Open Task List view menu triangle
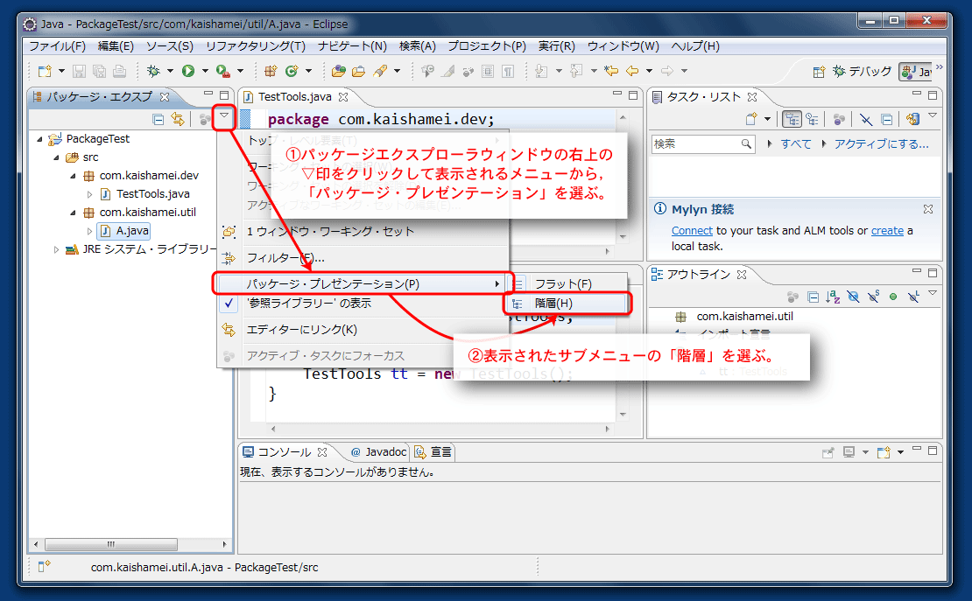The height and width of the screenshot is (601, 972). pyautogui.click(x=933, y=115)
